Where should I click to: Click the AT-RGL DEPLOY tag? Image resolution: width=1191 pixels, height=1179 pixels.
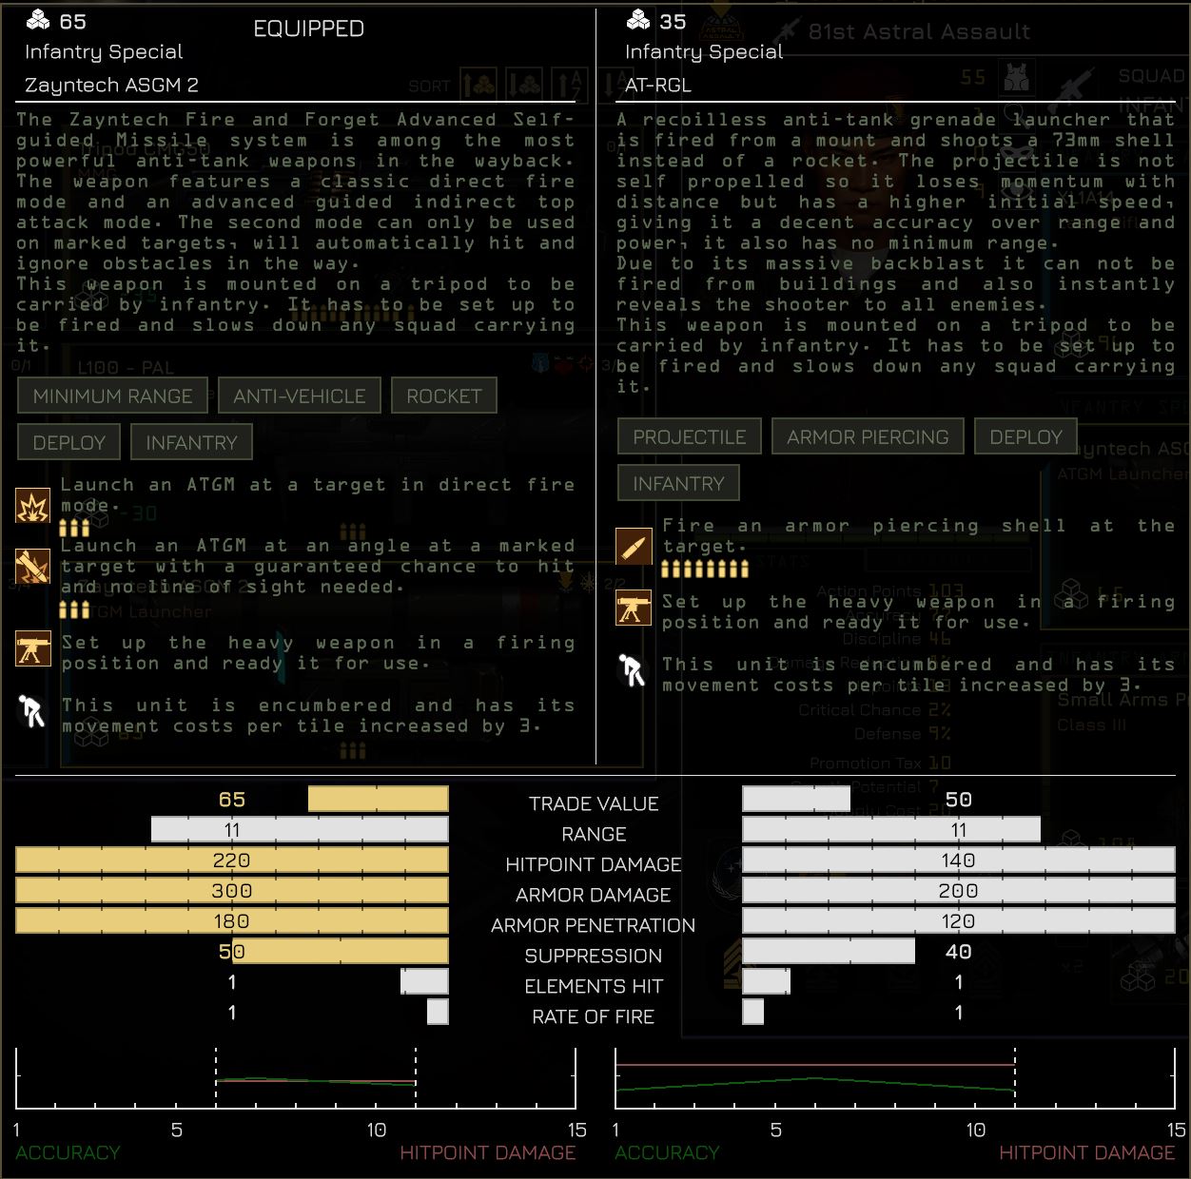[x=1025, y=436]
